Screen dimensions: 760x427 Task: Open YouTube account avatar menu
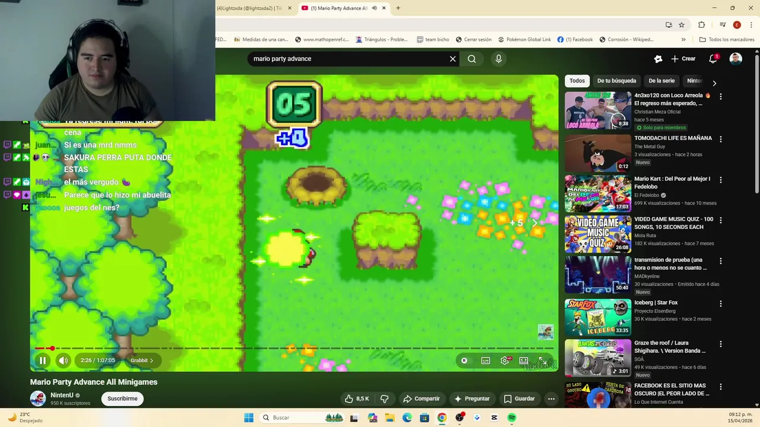coord(736,59)
